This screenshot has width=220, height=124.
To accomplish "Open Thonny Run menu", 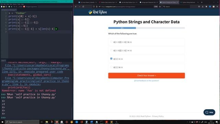I will point(11,4).
